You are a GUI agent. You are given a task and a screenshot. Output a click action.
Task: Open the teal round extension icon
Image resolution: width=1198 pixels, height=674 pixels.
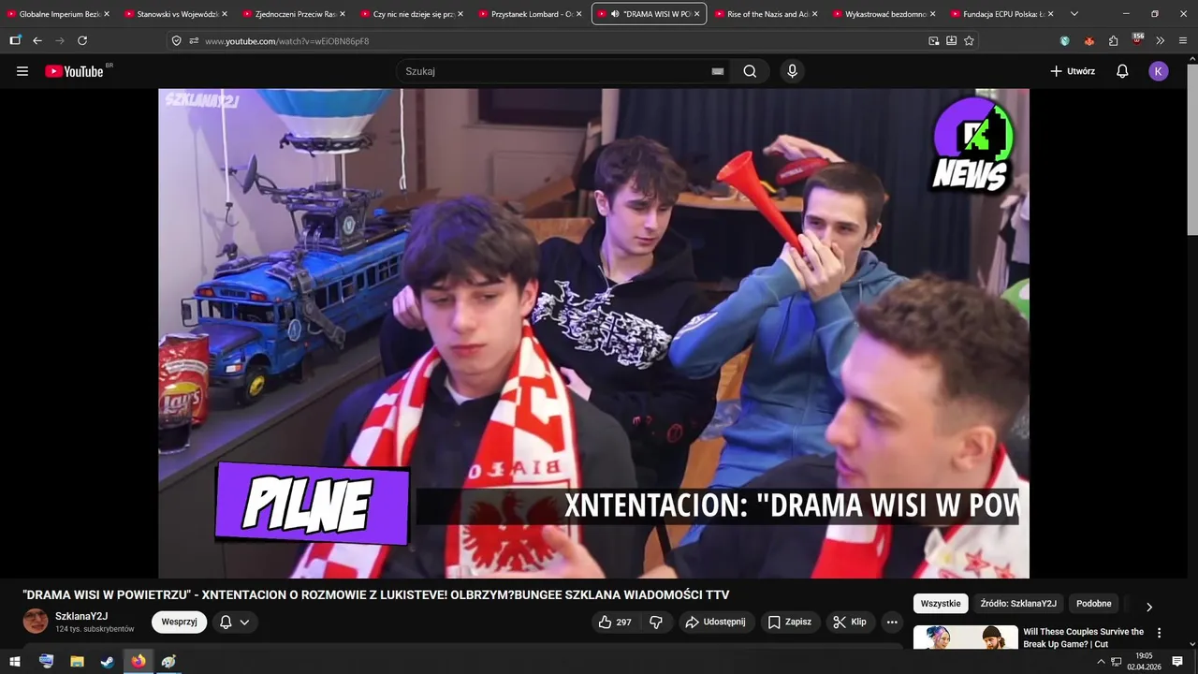pos(1064,40)
